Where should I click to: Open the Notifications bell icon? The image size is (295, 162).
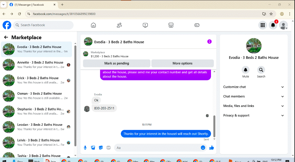coord(273,25)
